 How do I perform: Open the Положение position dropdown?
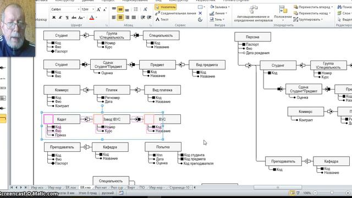pyautogui.click(x=283, y=13)
